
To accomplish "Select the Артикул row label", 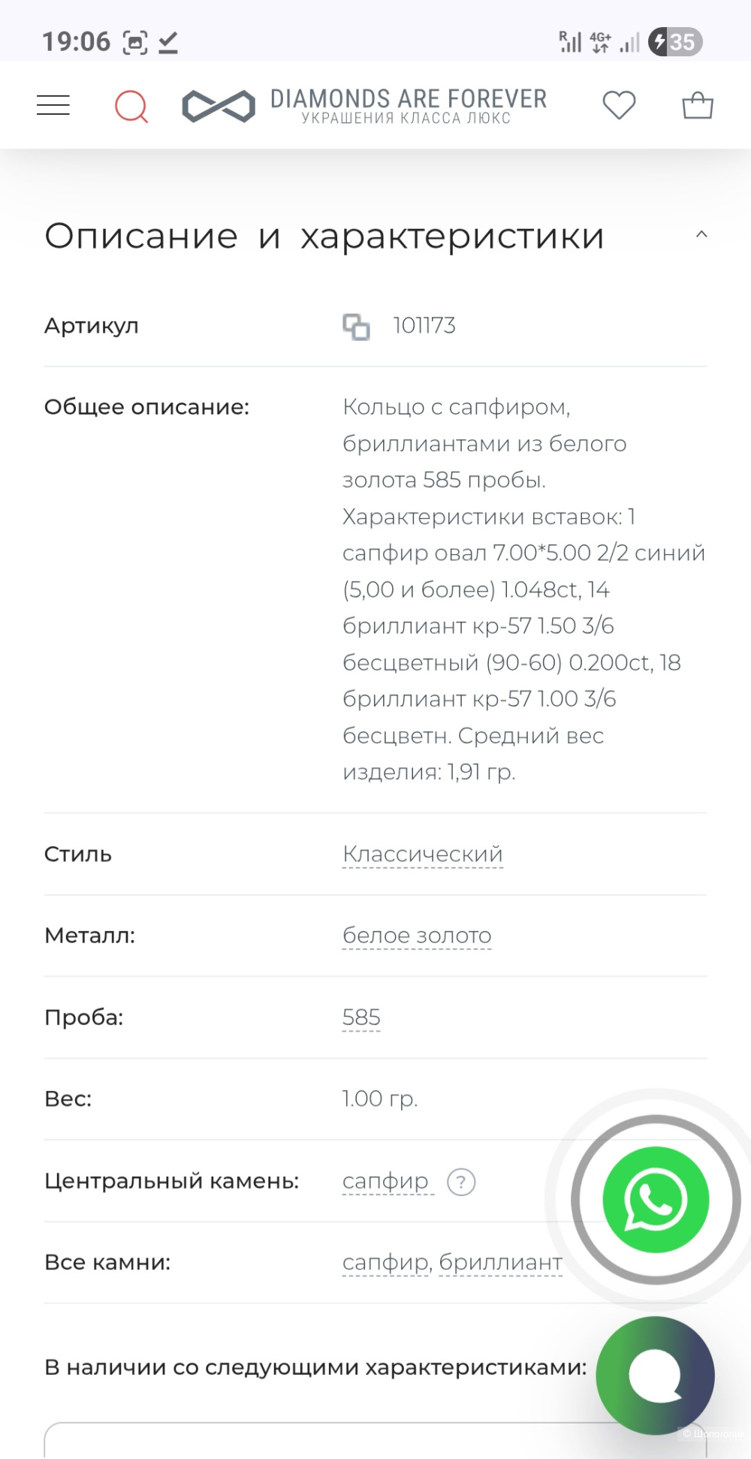I will tap(92, 326).
